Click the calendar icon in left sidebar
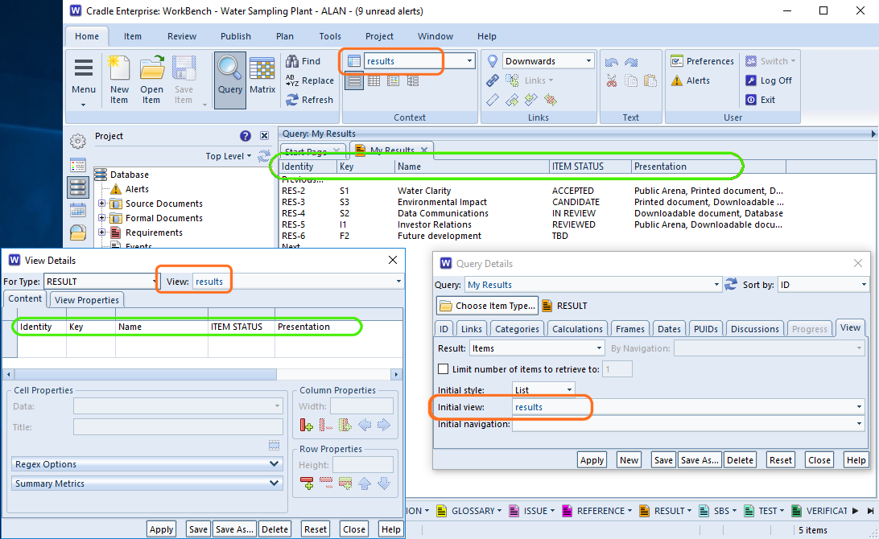 [x=78, y=211]
